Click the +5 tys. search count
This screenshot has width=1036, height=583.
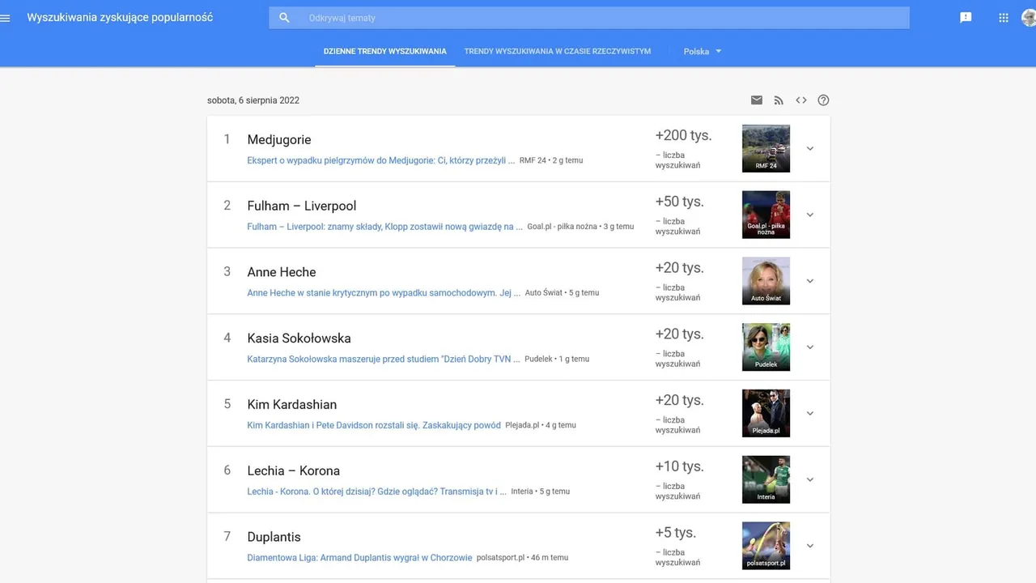[x=676, y=533]
